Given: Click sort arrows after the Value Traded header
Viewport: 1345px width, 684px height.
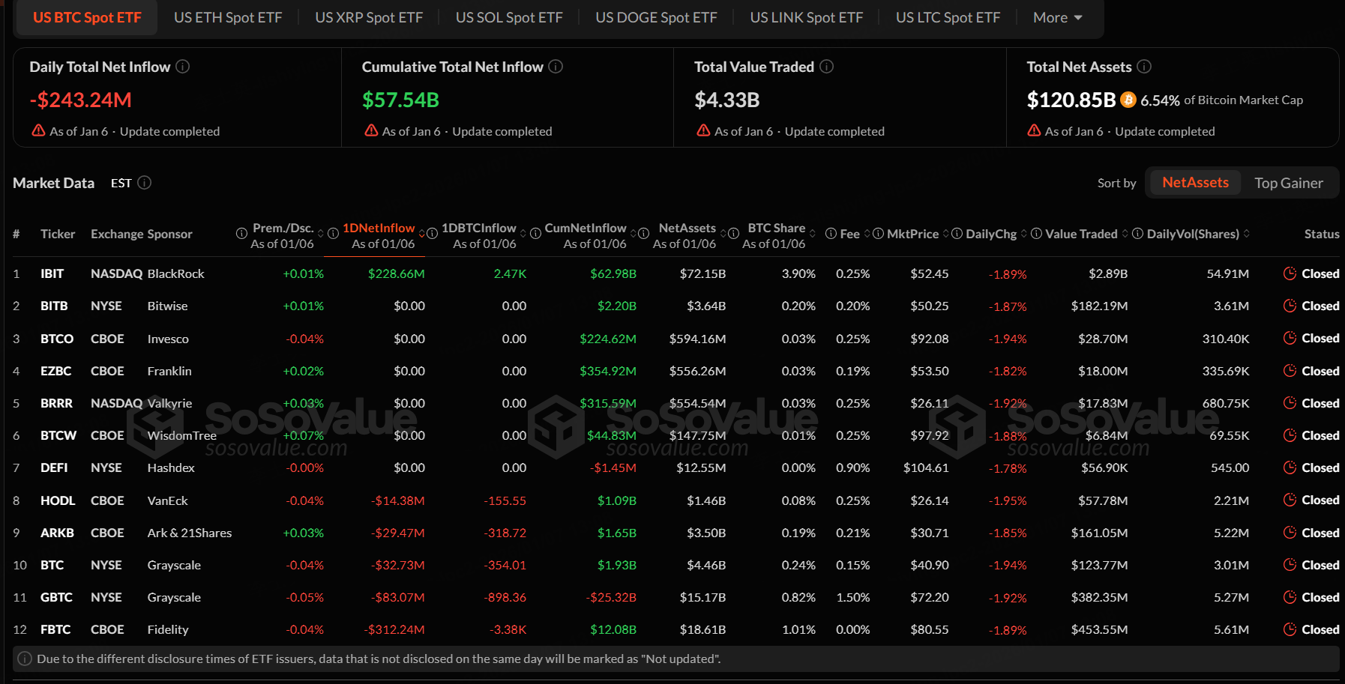Looking at the screenshot, I should [1125, 234].
